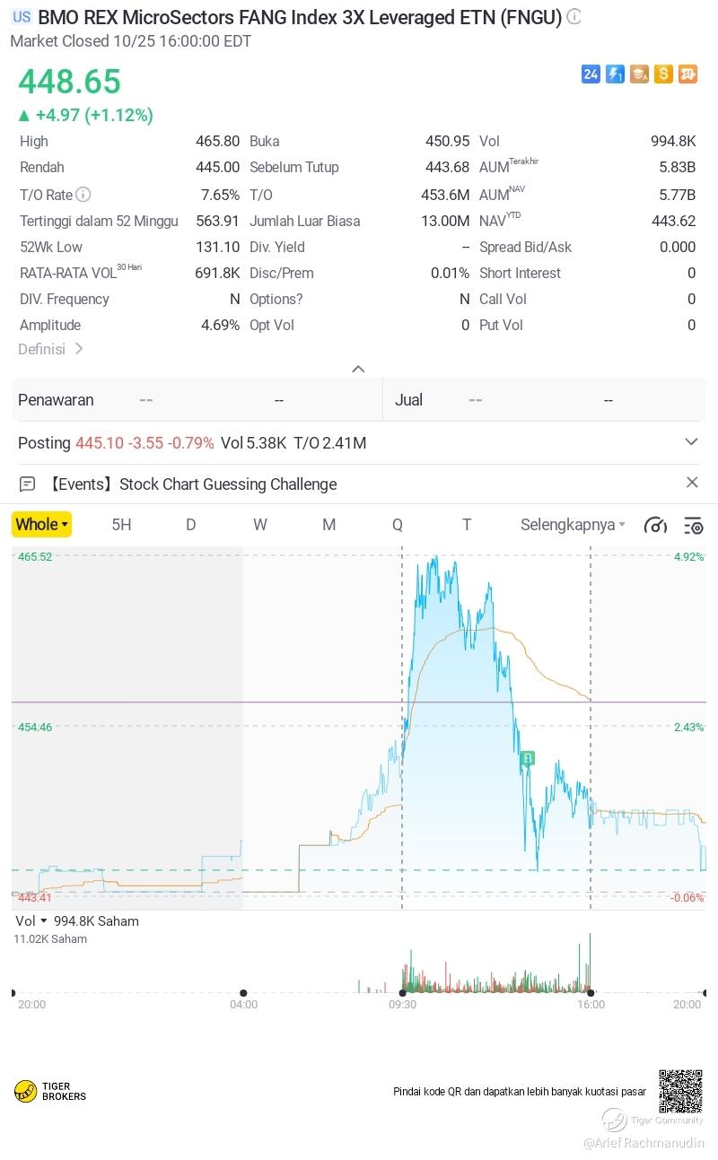This screenshot has width=718, height=1160.
Task: Click the info icon beside the ETN name
Action: point(574,17)
